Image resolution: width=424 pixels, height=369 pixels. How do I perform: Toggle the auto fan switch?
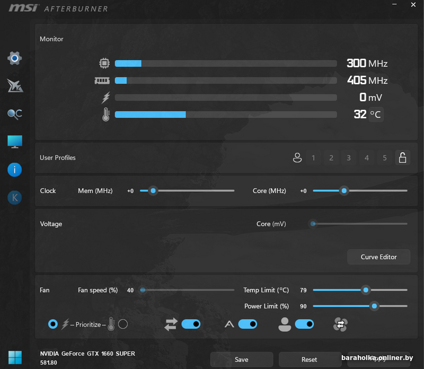click(x=248, y=324)
